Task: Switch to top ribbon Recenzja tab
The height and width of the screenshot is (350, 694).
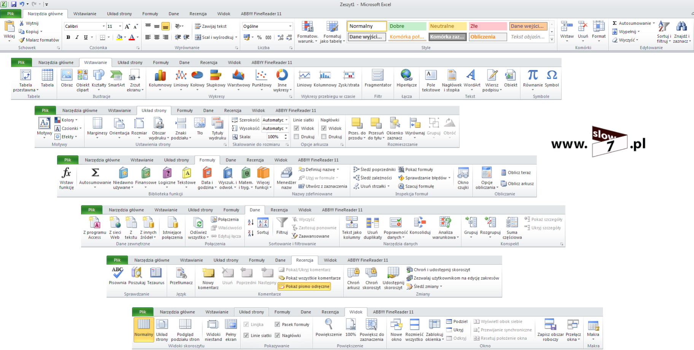Action: click(198, 14)
